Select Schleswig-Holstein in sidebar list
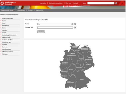Image resolution: width=126 pixels, height=94 pixels. point(7,52)
